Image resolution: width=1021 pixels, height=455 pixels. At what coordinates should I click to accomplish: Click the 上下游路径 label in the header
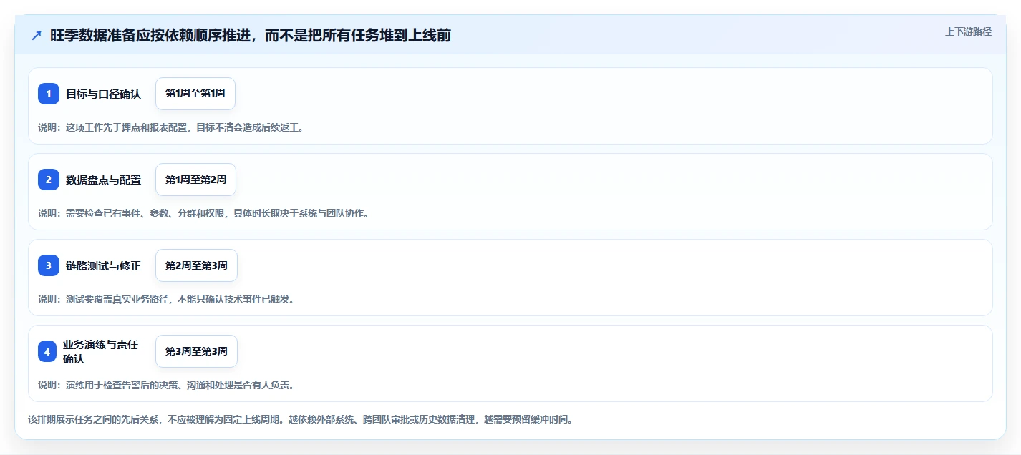tap(968, 31)
